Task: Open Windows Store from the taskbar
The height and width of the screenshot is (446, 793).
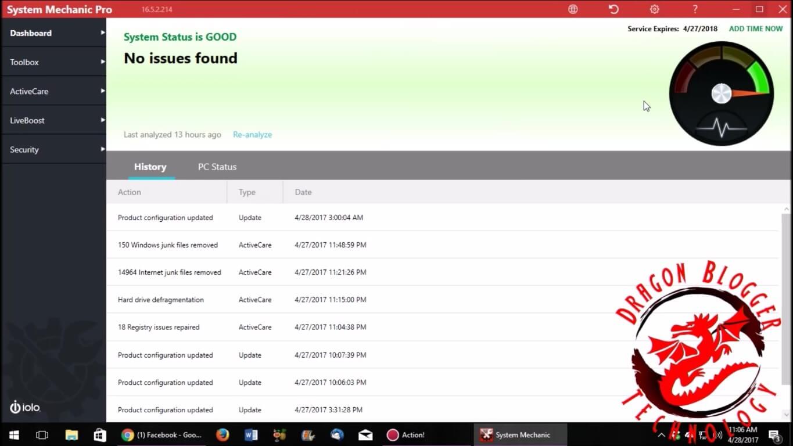Action: click(x=100, y=435)
